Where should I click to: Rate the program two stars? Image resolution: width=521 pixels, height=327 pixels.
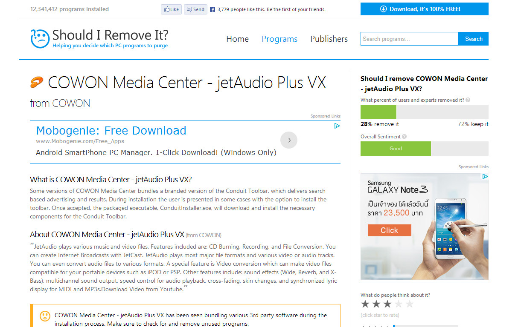coord(376,304)
